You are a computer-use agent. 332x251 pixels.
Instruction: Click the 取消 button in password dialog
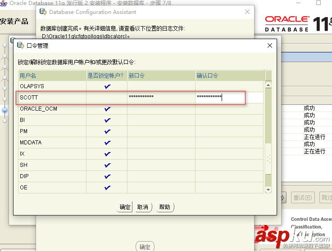point(143,207)
